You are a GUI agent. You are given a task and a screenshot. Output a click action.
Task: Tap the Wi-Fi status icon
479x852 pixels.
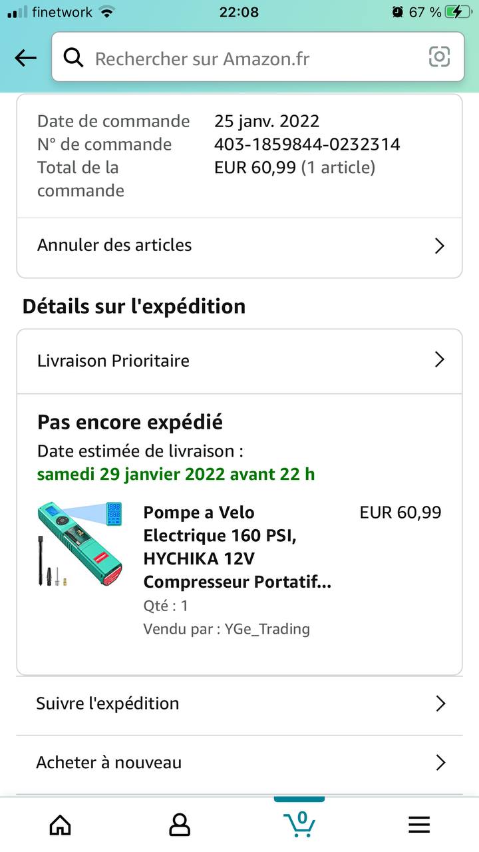[106, 12]
